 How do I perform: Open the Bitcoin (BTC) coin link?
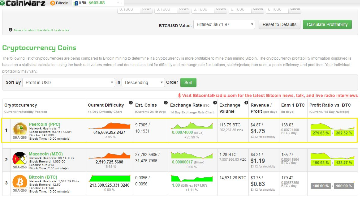tap(43, 177)
